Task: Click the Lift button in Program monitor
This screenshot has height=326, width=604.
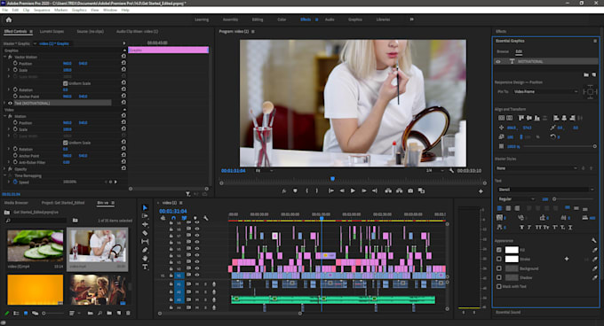Action: 388,190
